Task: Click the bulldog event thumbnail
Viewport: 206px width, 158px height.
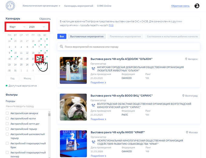Action: click(73, 107)
